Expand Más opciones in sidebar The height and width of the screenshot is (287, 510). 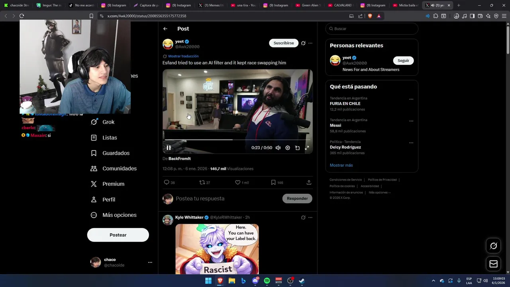click(x=114, y=215)
